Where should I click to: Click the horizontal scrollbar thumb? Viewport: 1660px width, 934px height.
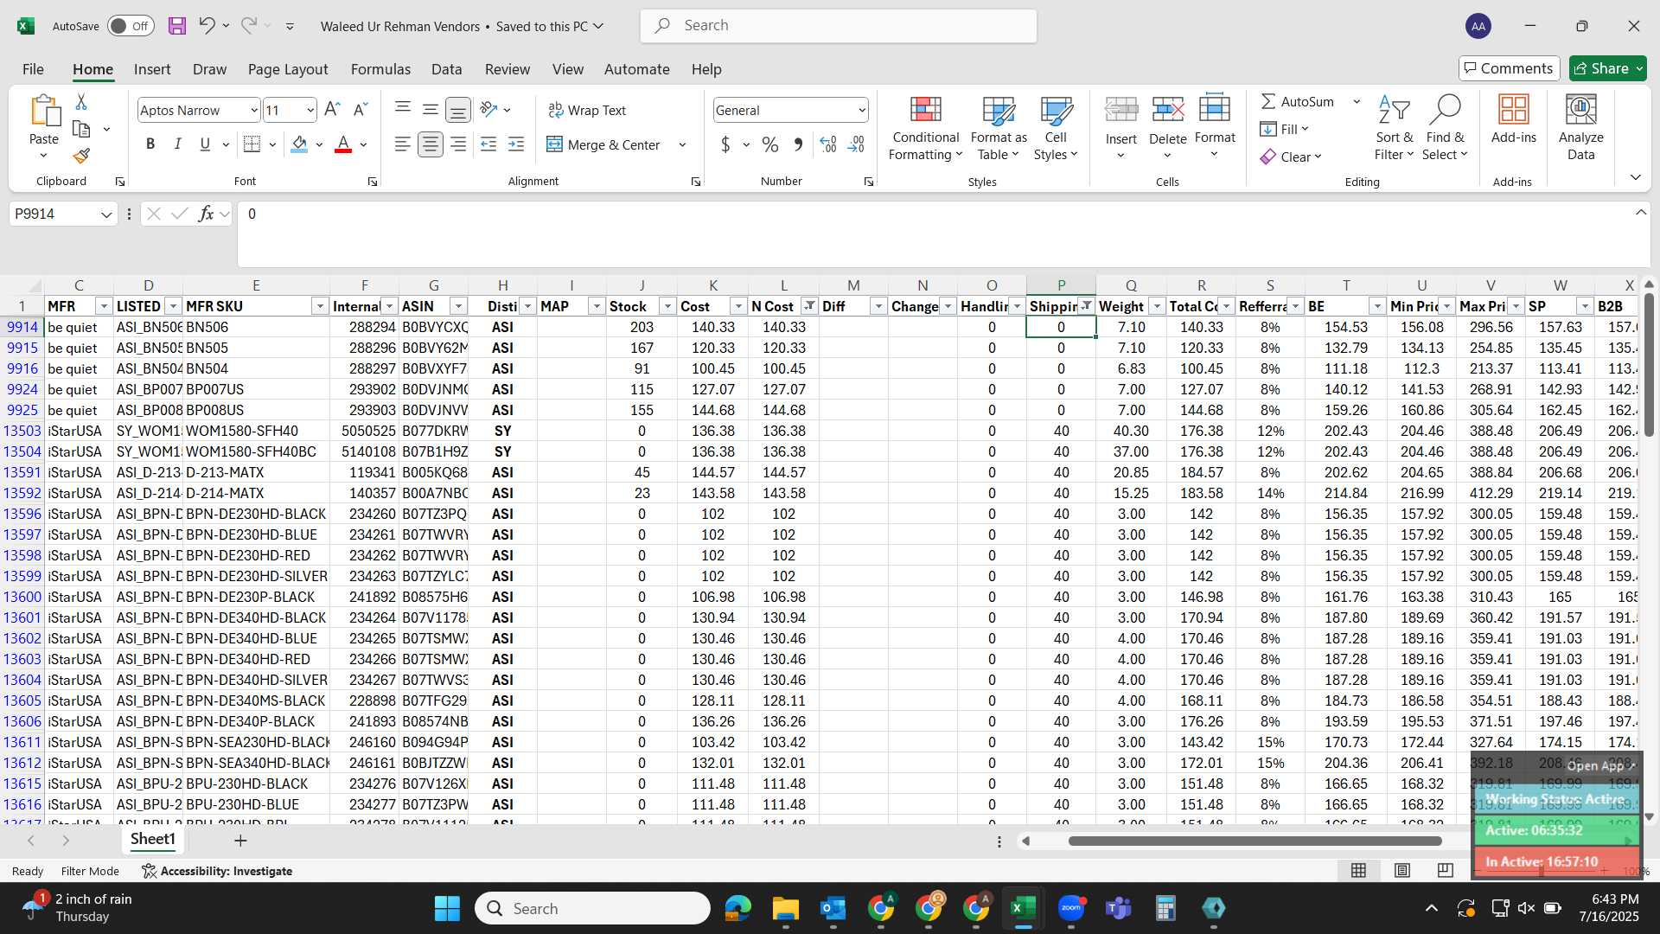tap(1255, 841)
